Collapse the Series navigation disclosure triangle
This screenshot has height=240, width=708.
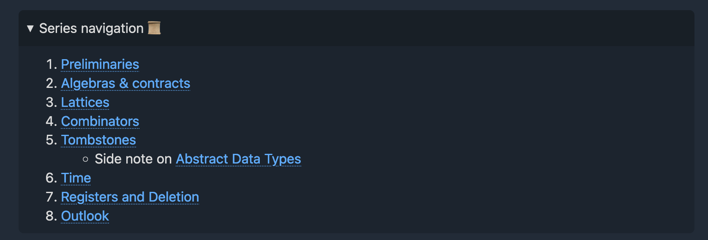coord(30,29)
